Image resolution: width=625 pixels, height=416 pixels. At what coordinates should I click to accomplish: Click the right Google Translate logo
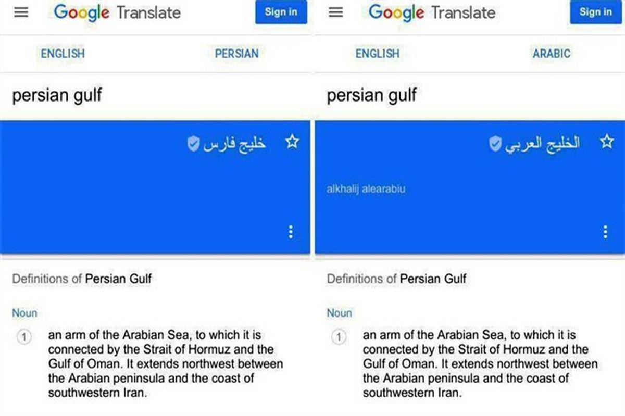tap(432, 12)
